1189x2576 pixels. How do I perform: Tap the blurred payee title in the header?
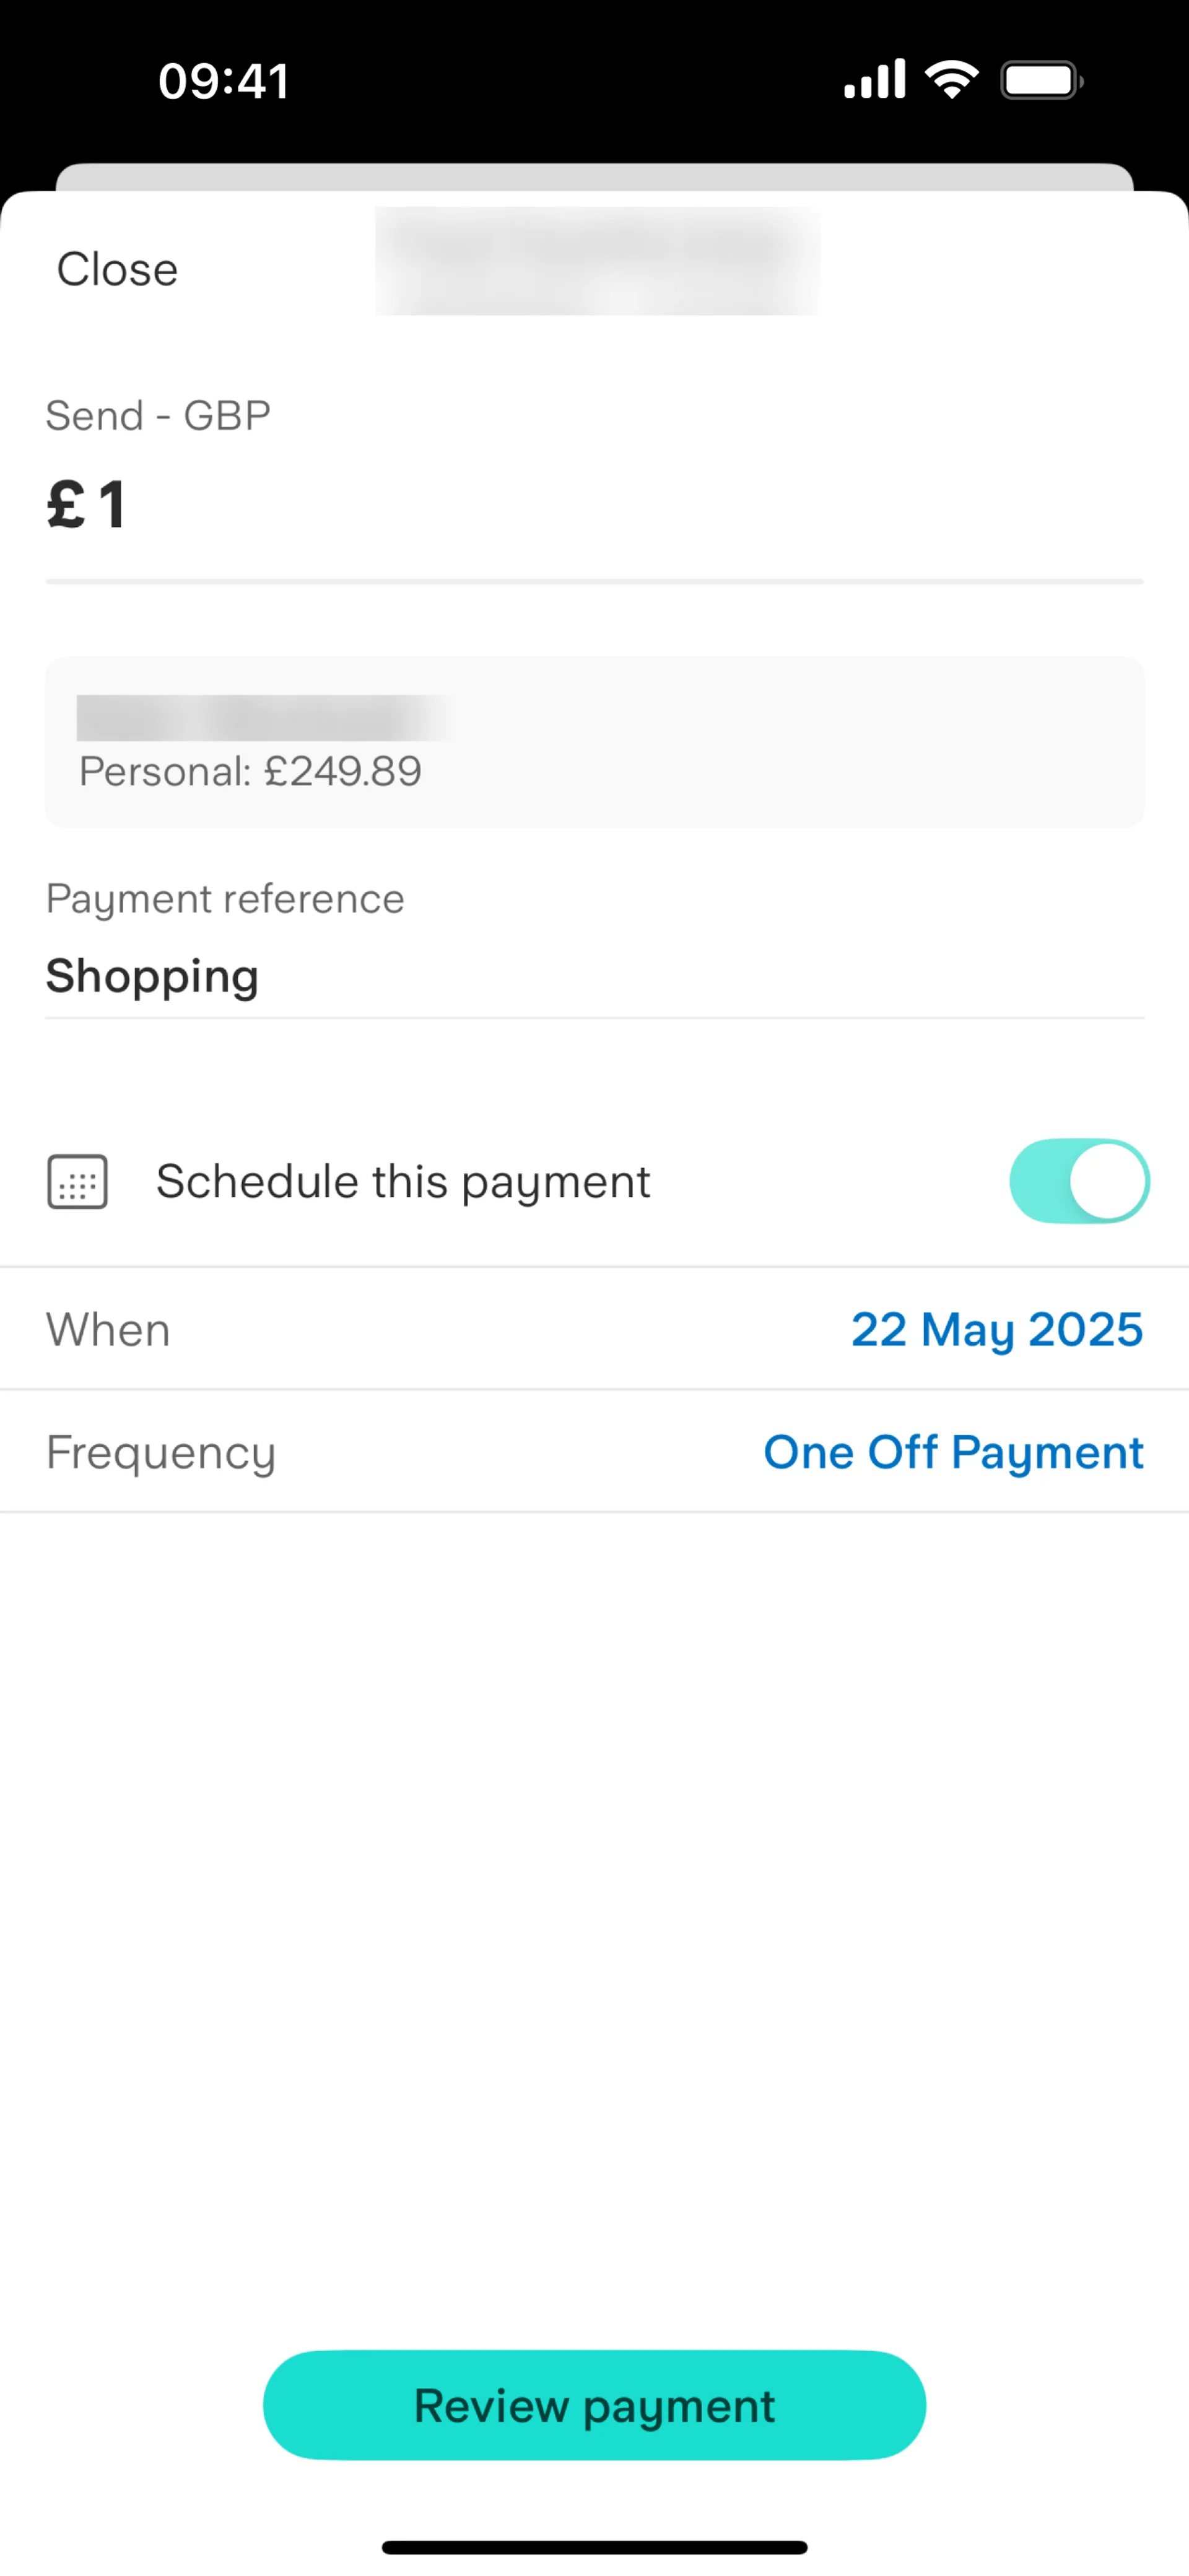click(597, 261)
